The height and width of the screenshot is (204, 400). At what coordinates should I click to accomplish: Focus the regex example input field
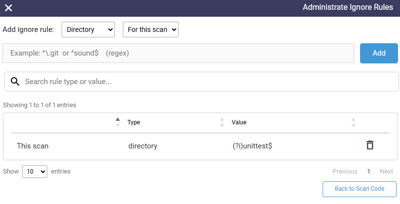[178, 53]
